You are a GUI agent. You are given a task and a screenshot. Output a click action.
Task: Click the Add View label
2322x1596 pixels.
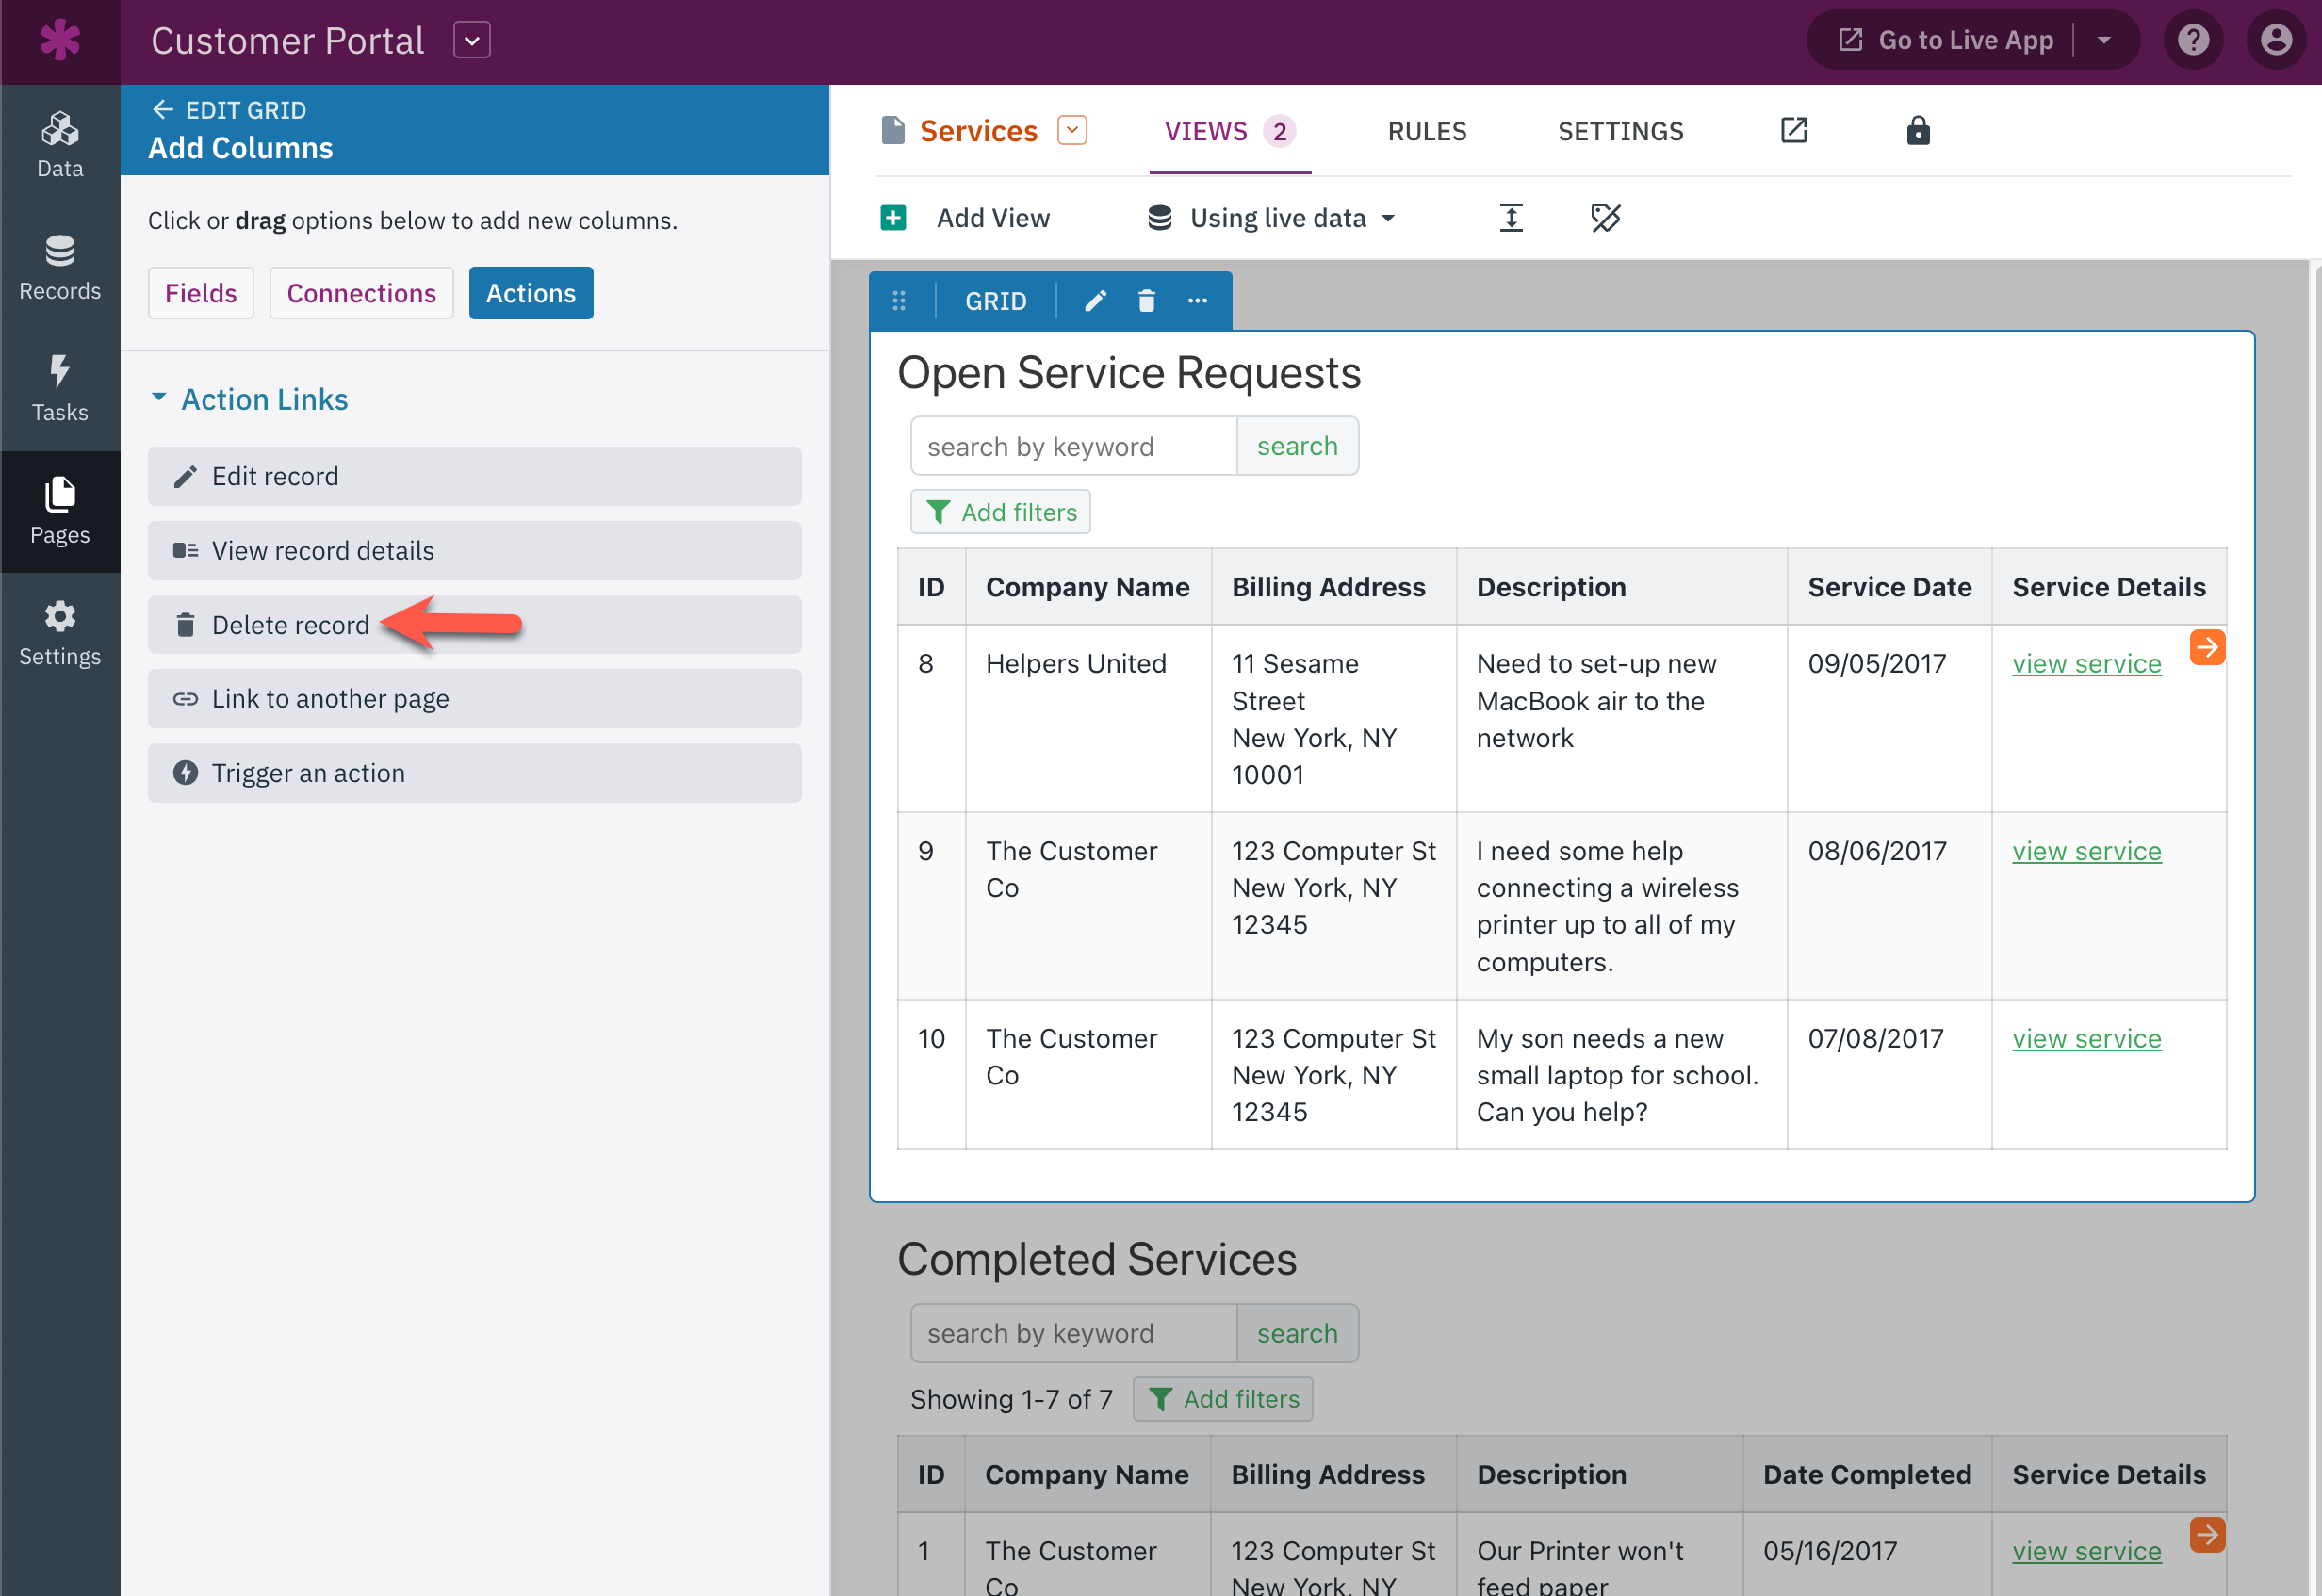click(993, 218)
